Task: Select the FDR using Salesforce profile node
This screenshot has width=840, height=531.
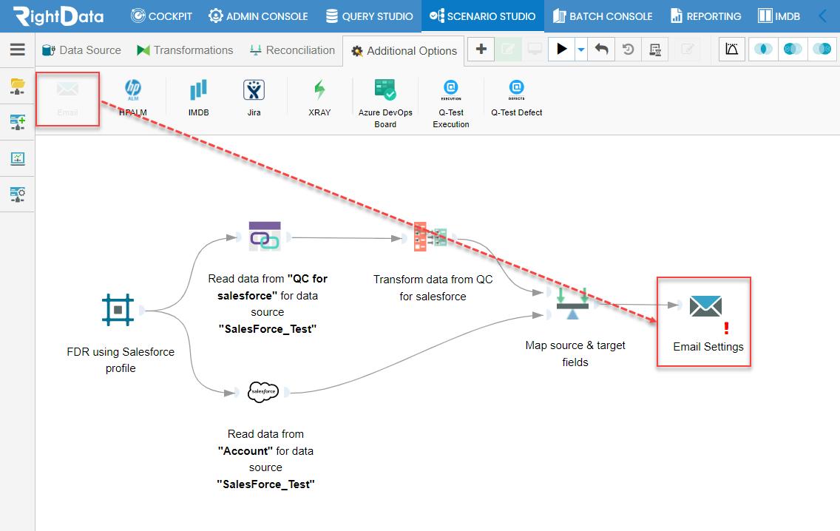Action: (118, 310)
